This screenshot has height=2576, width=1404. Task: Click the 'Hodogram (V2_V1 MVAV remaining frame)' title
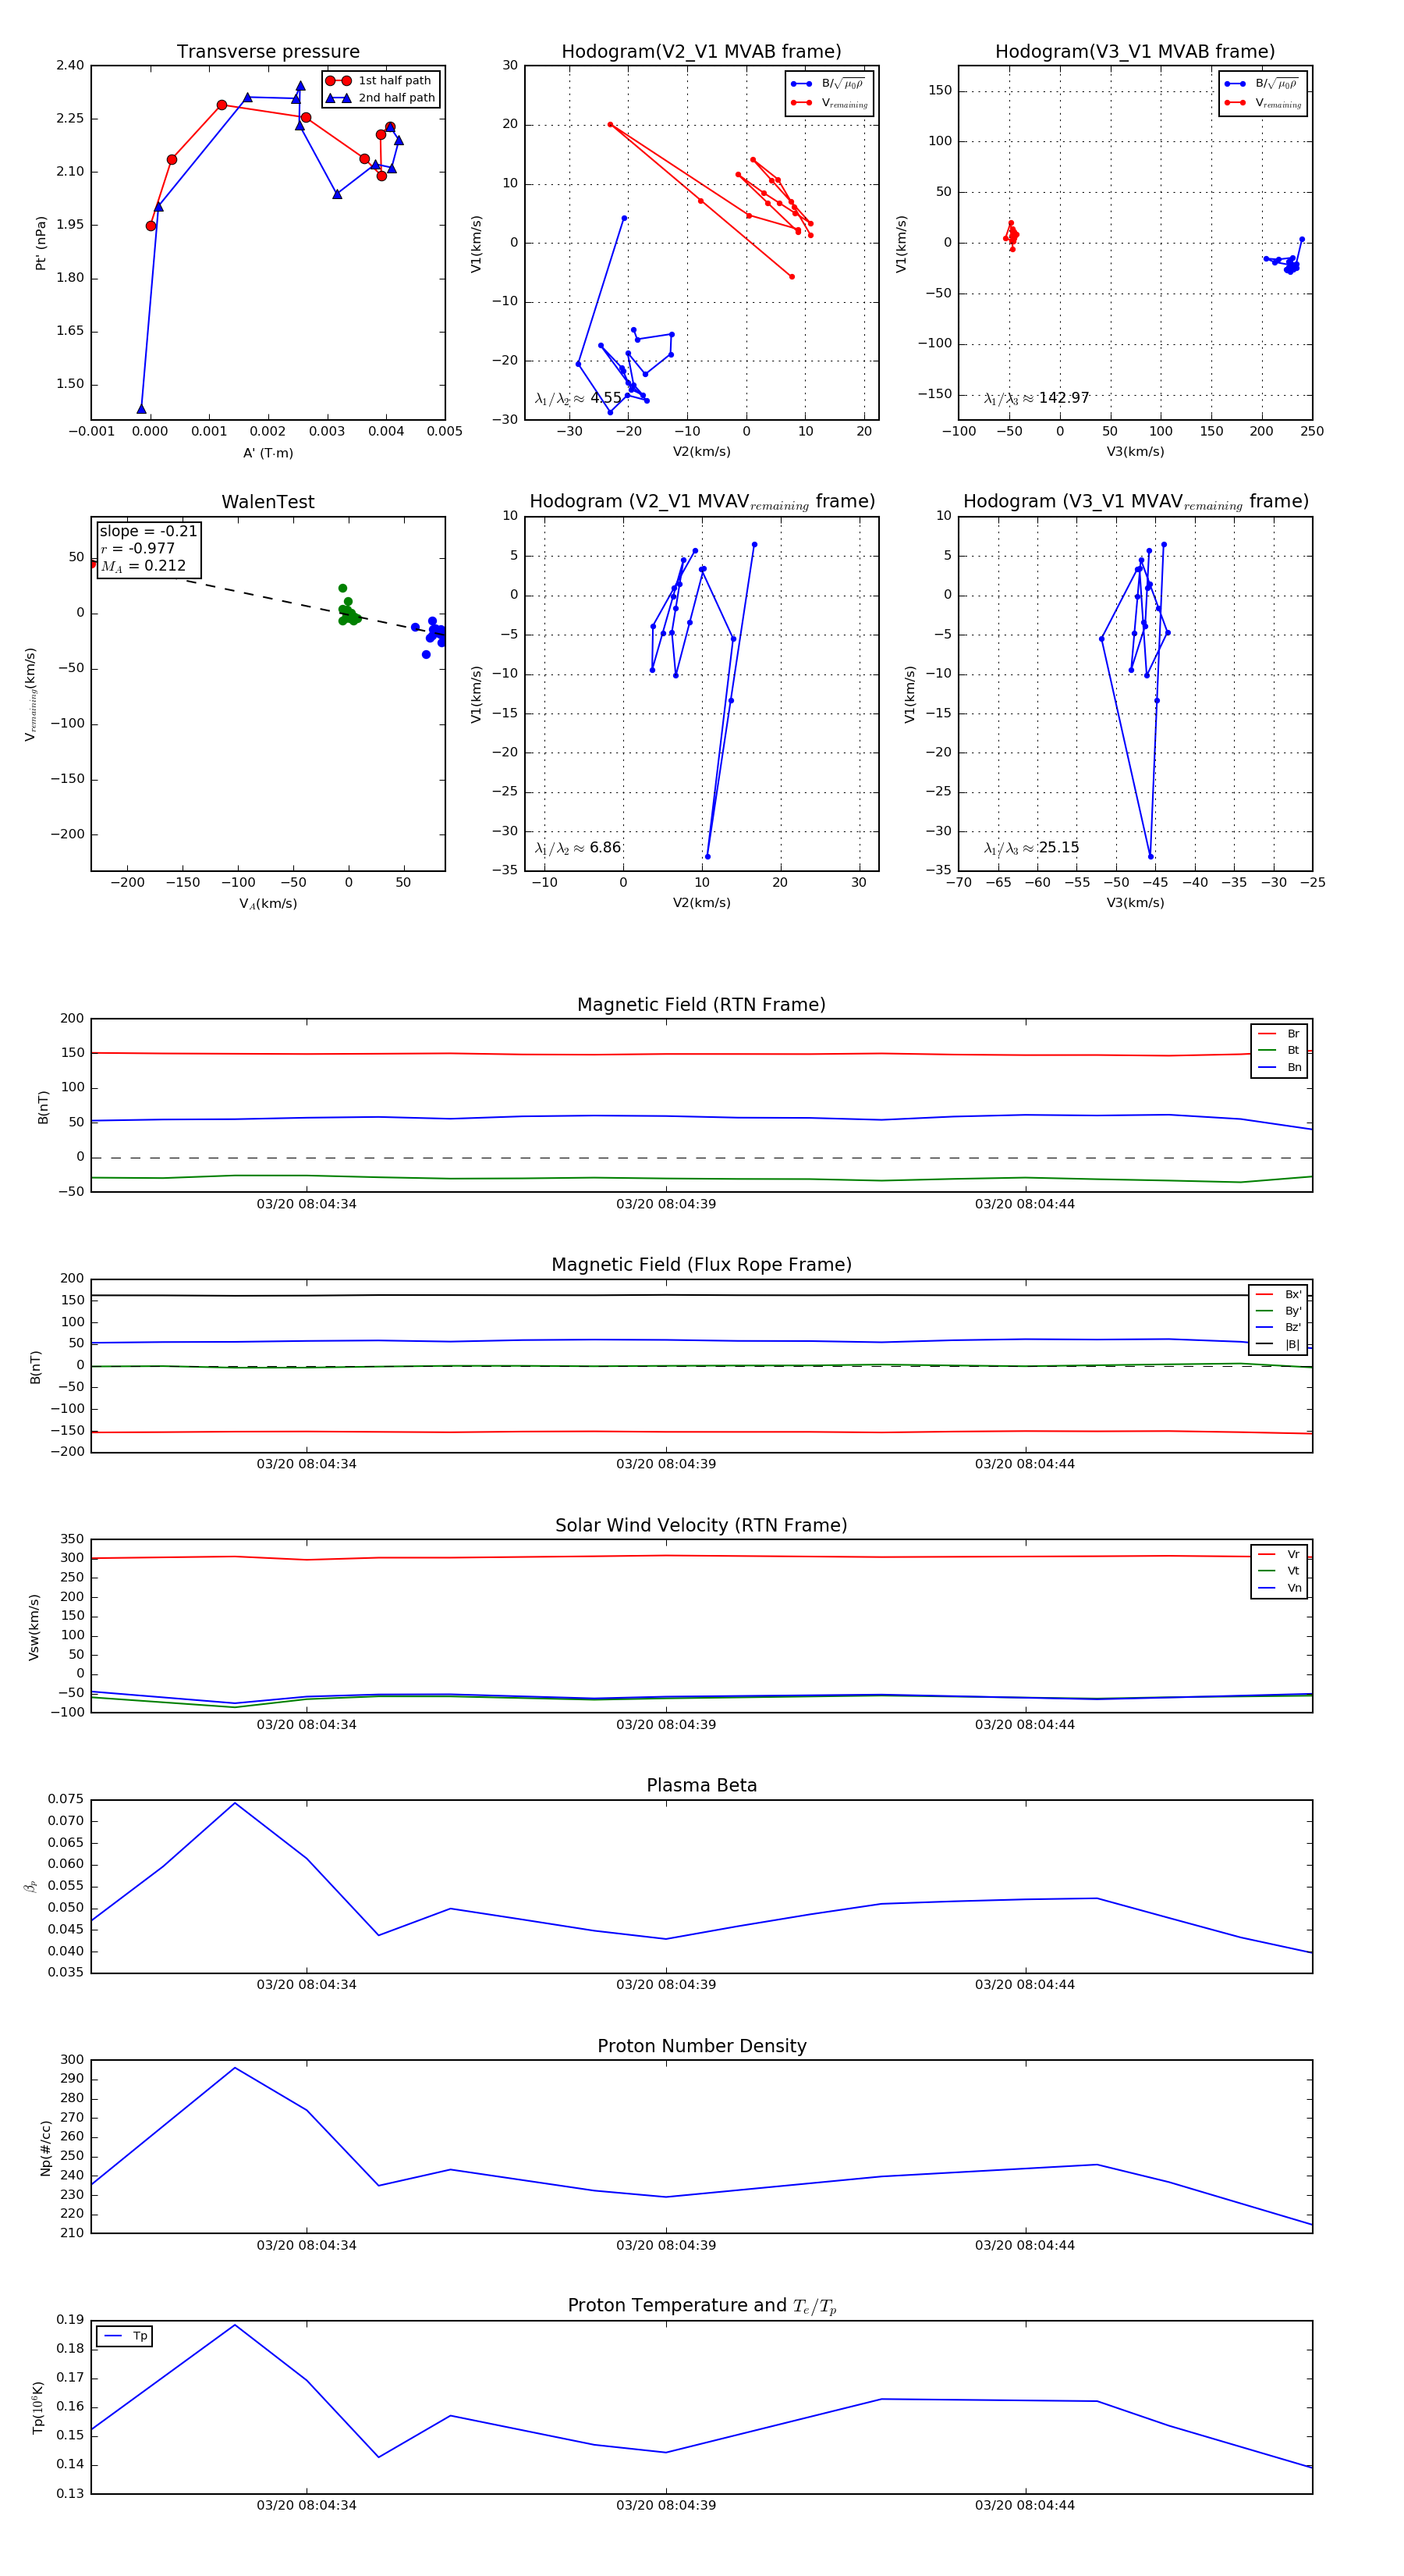[x=701, y=502]
